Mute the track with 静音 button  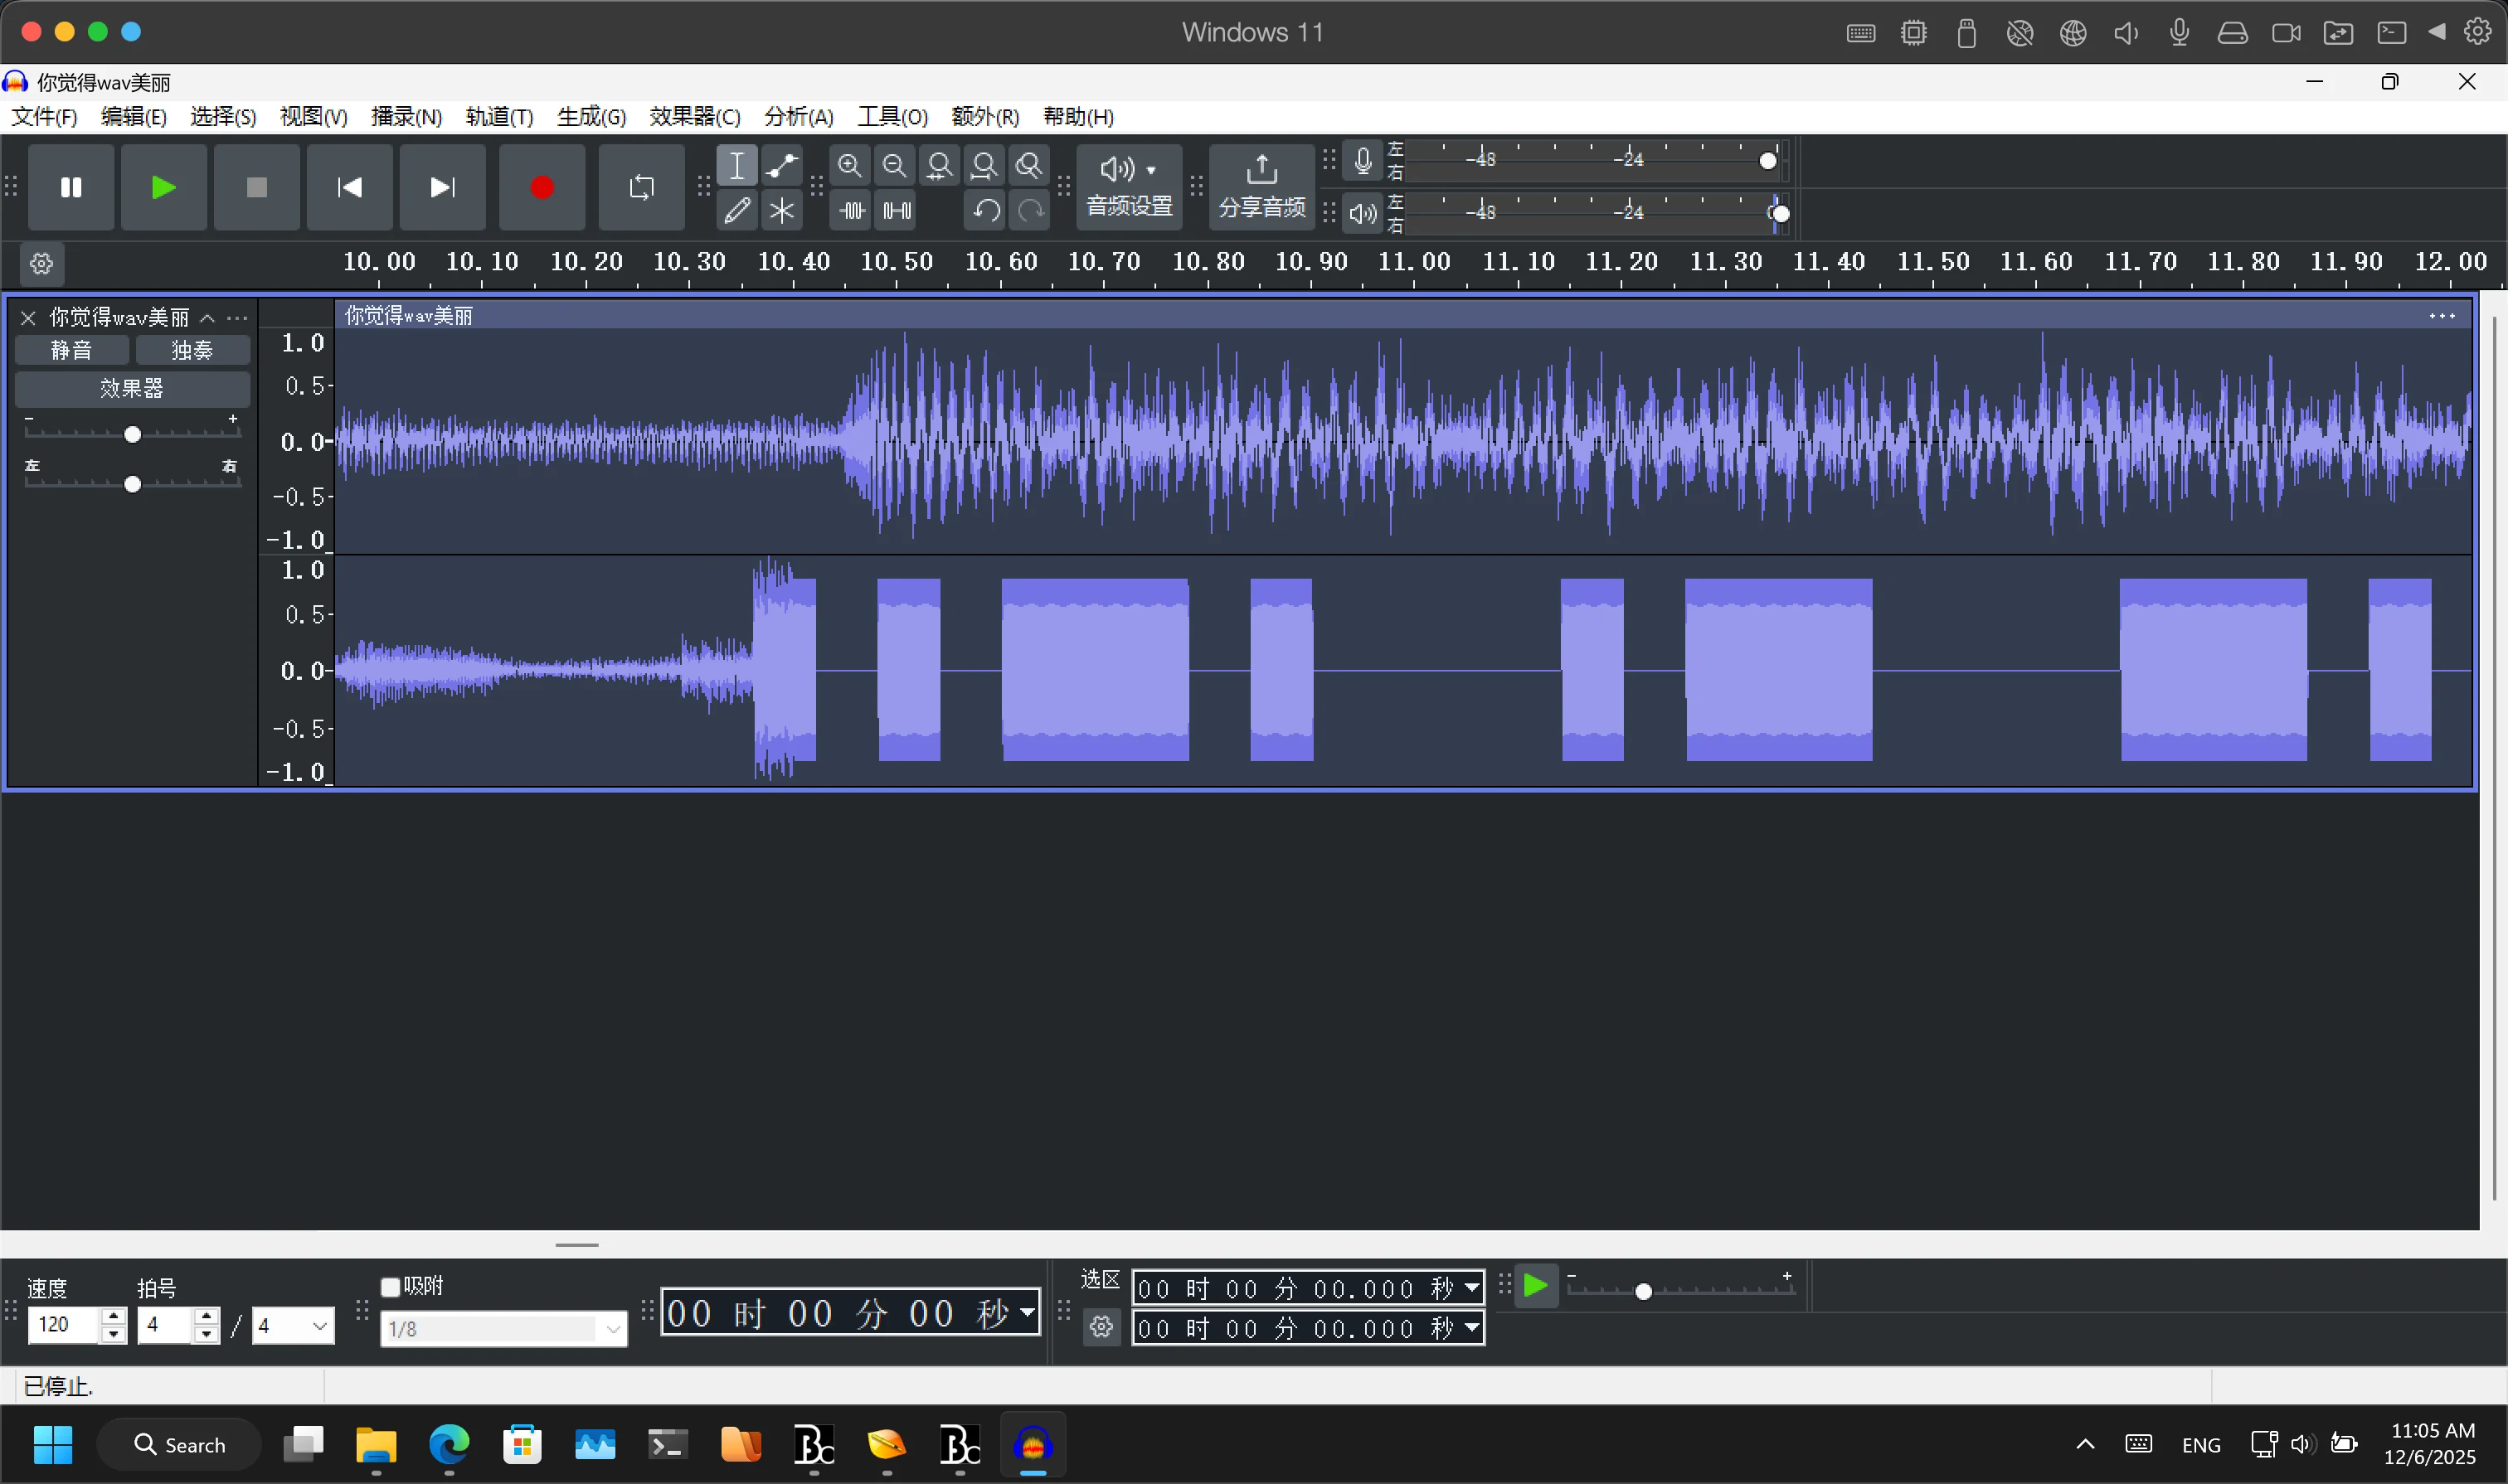coord(72,350)
